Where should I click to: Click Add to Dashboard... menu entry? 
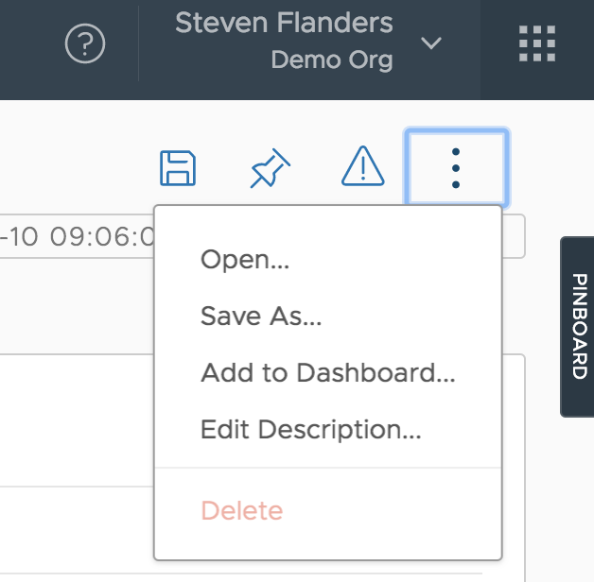point(327,373)
